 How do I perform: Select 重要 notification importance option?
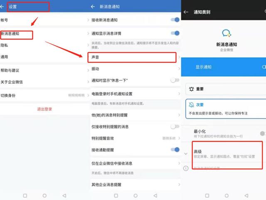point(226,89)
